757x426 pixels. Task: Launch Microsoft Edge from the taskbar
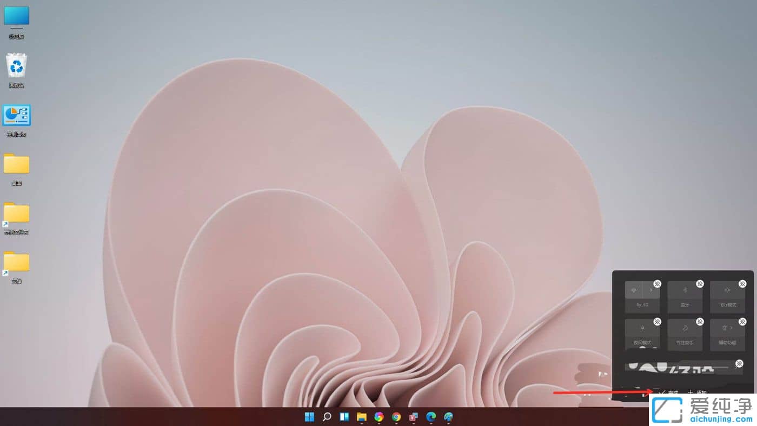tap(431, 417)
